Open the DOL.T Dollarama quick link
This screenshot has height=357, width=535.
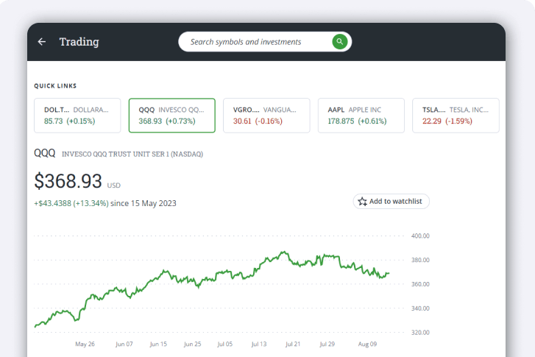pos(77,116)
